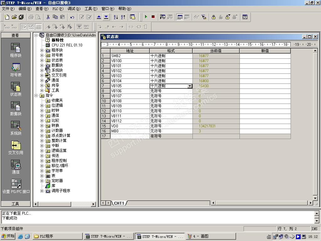Expand the 程序块 tree node
The width and height of the screenshot is (321, 241).
point(42,50)
